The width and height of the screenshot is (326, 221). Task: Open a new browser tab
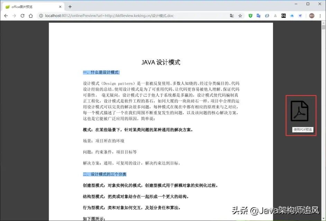[x=70, y=7]
